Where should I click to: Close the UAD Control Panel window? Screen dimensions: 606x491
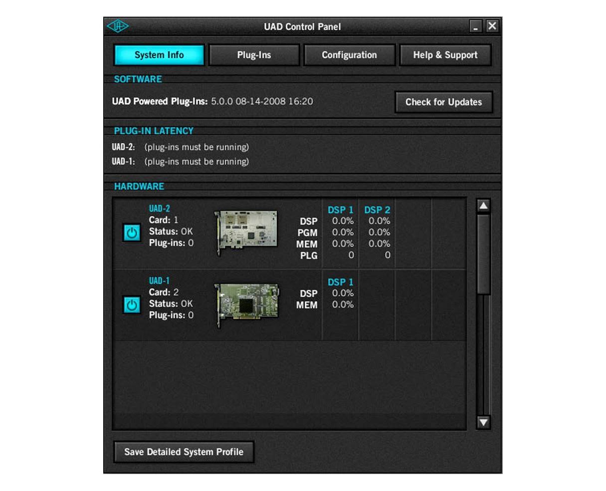click(x=492, y=26)
